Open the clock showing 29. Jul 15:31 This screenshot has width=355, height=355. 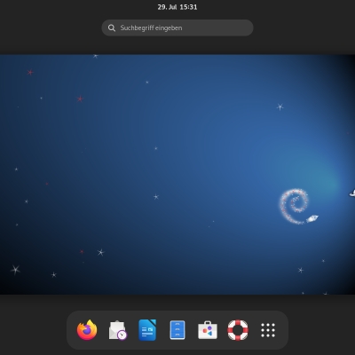coord(177,7)
